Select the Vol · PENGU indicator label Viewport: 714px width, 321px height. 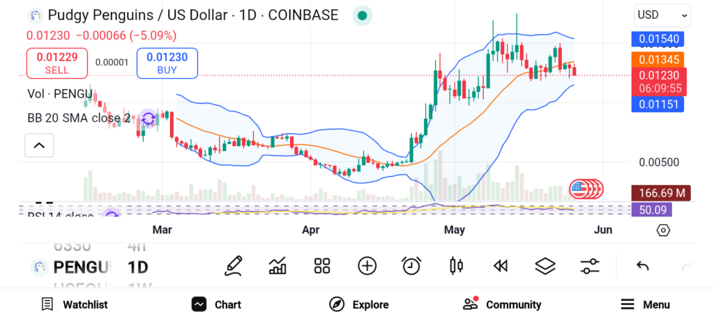pyautogui.click(x=60, y=94)
